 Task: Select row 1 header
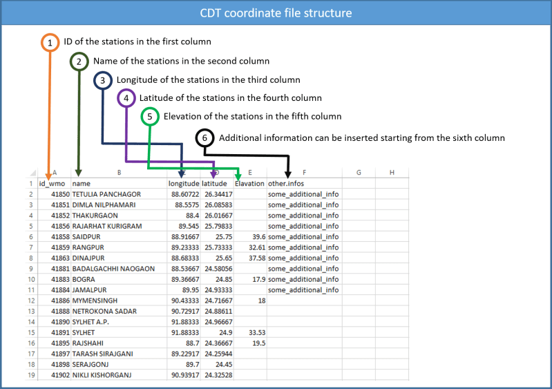(x=31, y=184)
